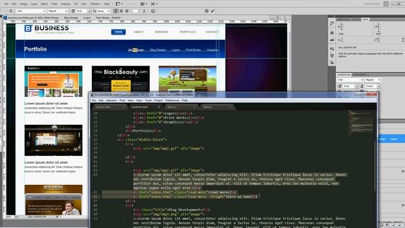Screen dimensions: 405x228
Task: Click the ABOUT link in the website mockup
Action: pyautogui.click(x=139, y=32)
